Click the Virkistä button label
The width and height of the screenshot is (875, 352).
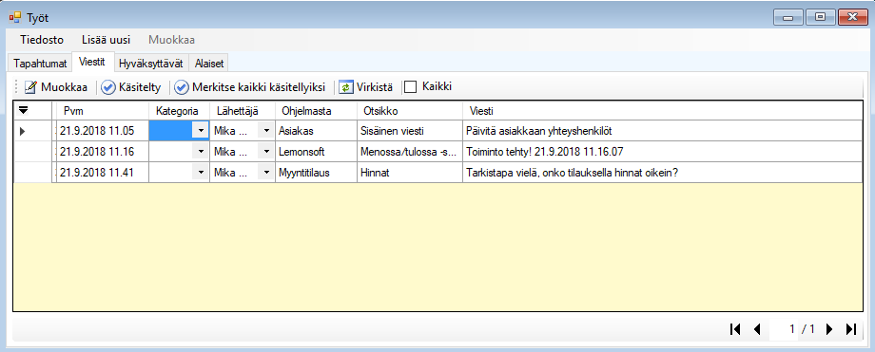click(x=375, y=87)
